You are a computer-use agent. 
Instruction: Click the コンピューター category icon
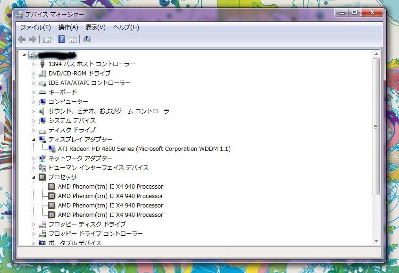(x=42, y=102)
